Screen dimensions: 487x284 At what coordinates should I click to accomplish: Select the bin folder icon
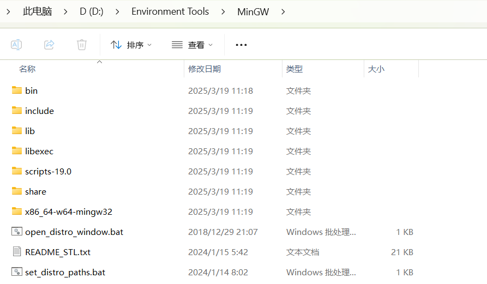17,90
